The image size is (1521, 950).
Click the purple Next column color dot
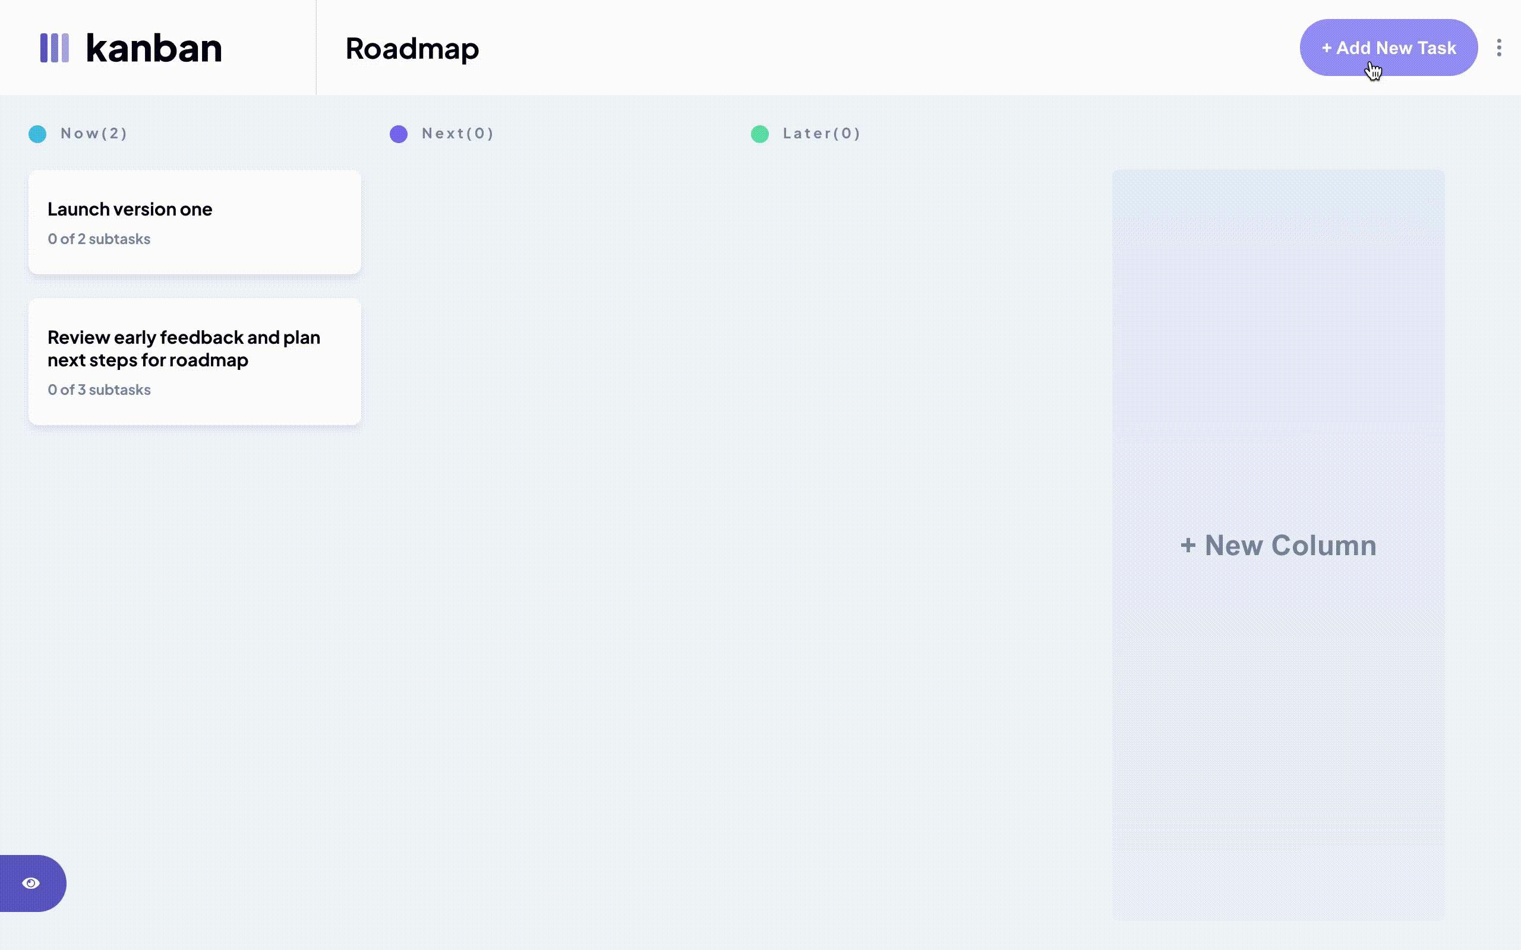click(x=399, y=134)
